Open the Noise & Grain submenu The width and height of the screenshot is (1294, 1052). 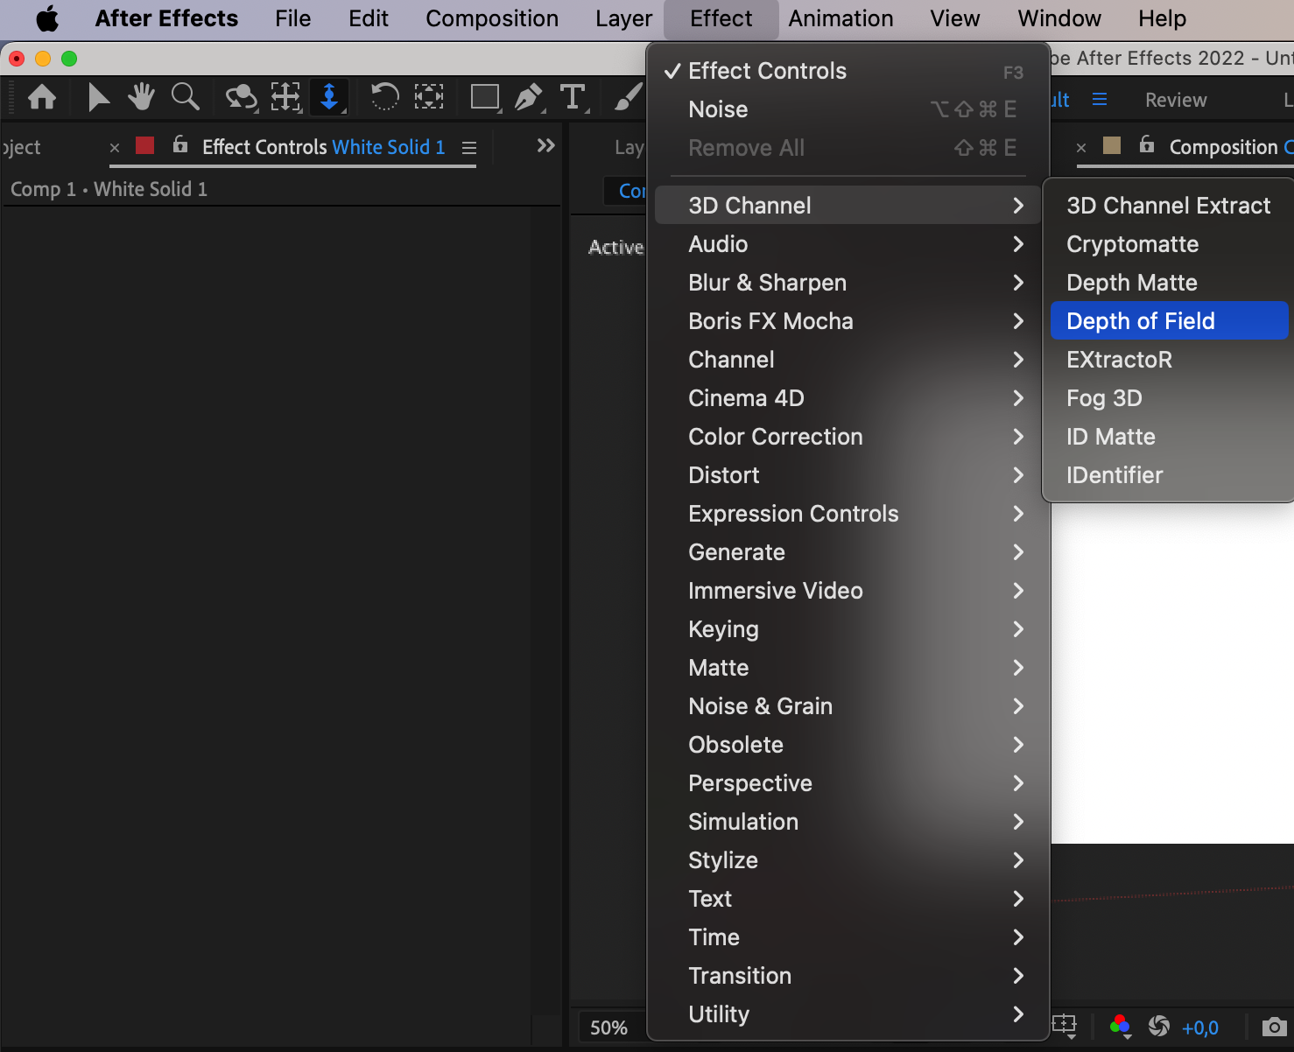coord(847,706)
